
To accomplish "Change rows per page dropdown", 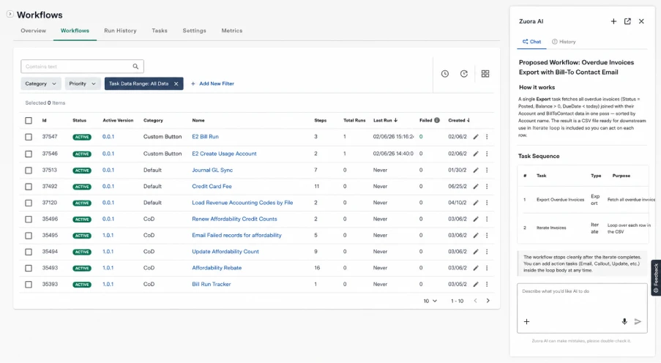I will pyautogui.click(x=430, y=301).
